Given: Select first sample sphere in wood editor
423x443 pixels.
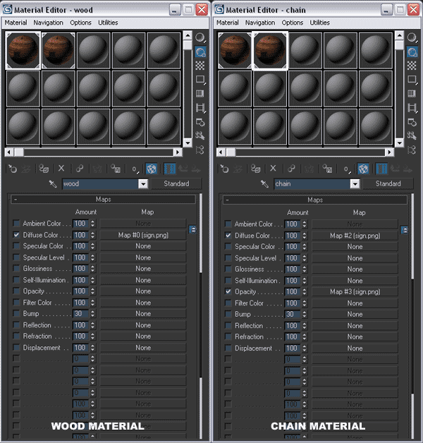Looking at the screenshot, I should (23, 50).
